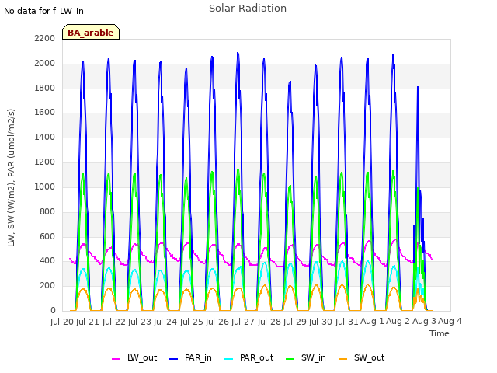
Task: Click the green SW_in legend swatch
Action: [x=290, y=359]
